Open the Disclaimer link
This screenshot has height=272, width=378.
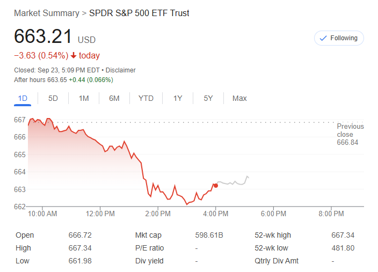coord(120,70)
